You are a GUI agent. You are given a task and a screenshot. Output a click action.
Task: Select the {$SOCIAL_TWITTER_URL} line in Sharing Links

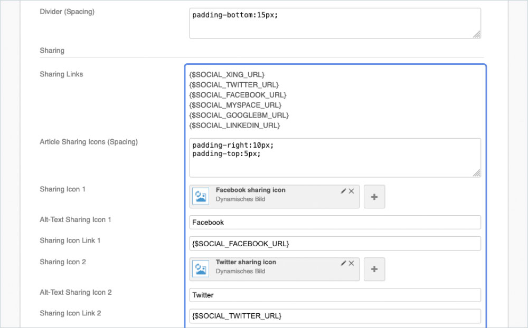tap(234, 85)
